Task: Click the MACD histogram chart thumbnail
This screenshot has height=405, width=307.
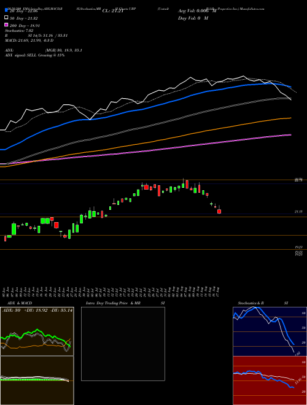Action: [37, 380]
